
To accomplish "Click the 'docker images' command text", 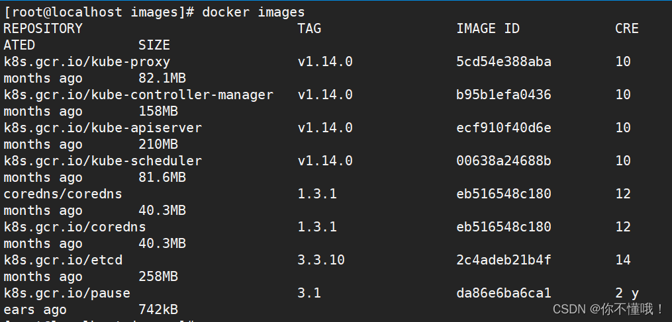I will pos(254,12).
